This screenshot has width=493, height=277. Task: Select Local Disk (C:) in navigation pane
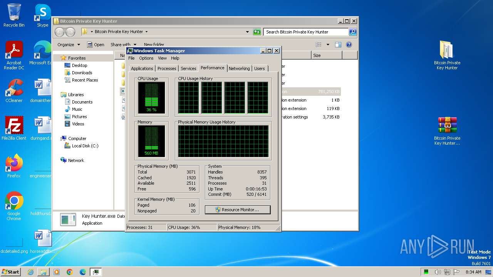(x=85, y=146)
